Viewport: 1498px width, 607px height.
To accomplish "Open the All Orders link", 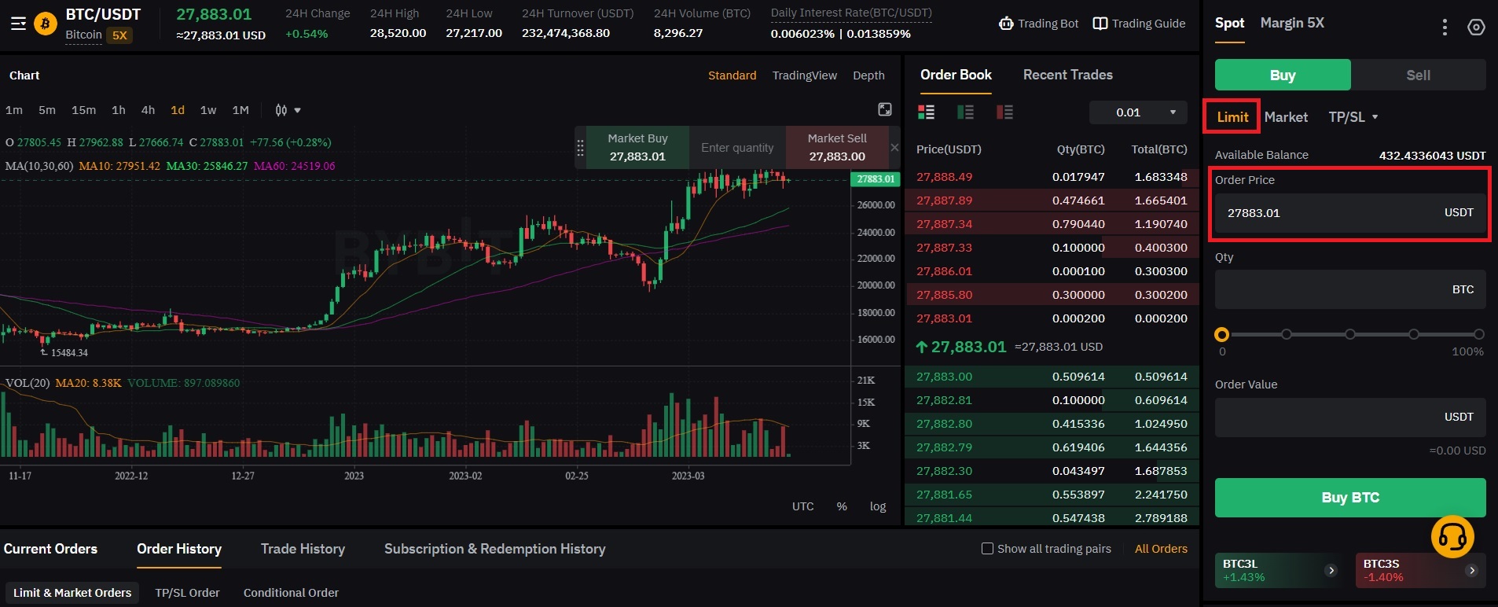I will pos(1161,549).
